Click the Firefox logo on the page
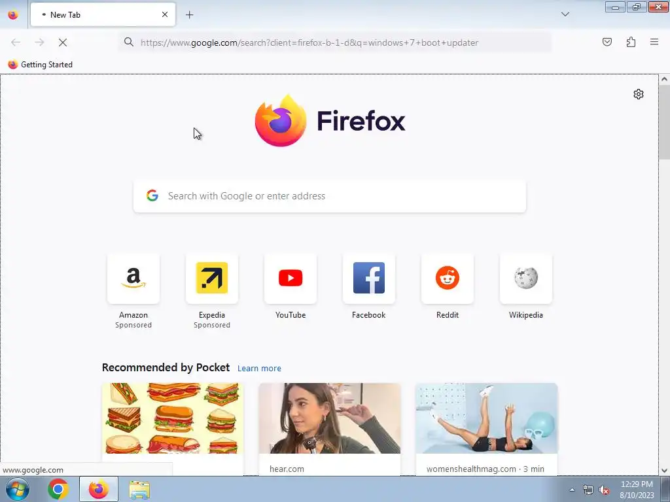 pyautogui.click(x=330, y=120)
